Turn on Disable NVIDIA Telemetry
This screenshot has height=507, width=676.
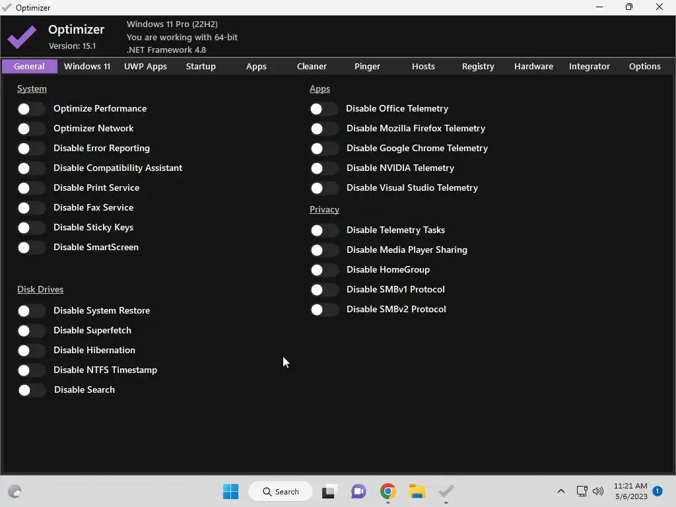(324, 168)
